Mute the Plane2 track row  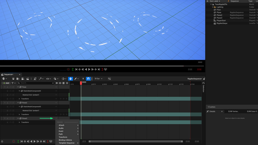tap(13, 103)
